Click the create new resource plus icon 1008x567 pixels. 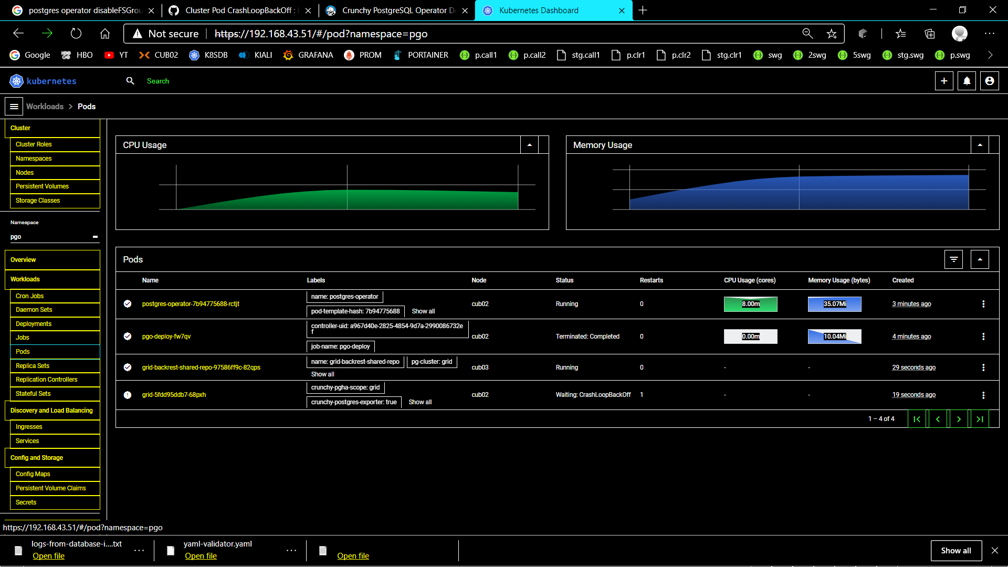coord(944,81)
